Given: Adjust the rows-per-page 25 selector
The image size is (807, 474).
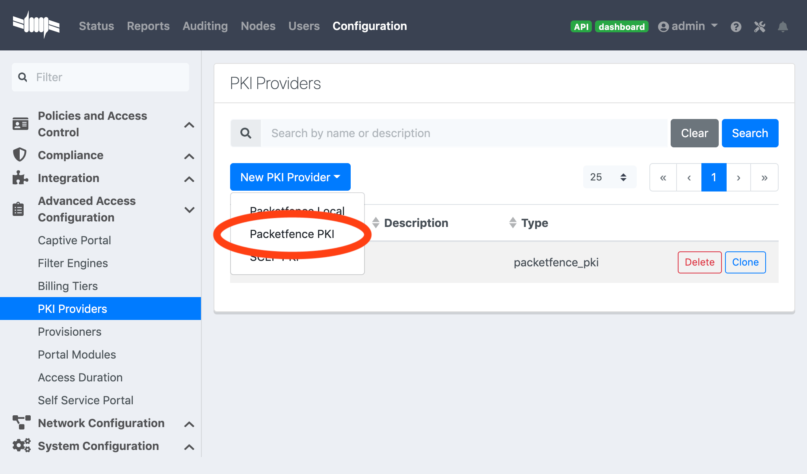Looking at the screenshot, I should coord(609,177).
